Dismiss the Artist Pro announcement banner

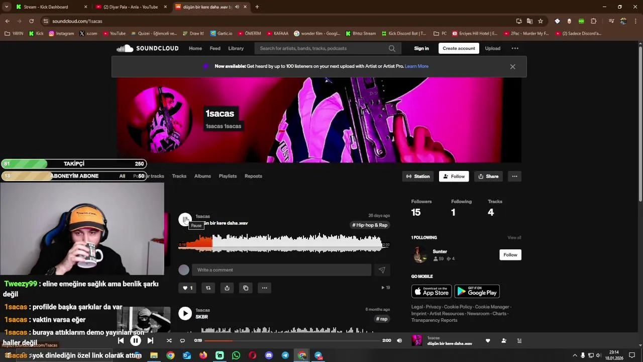click(512, 66)
